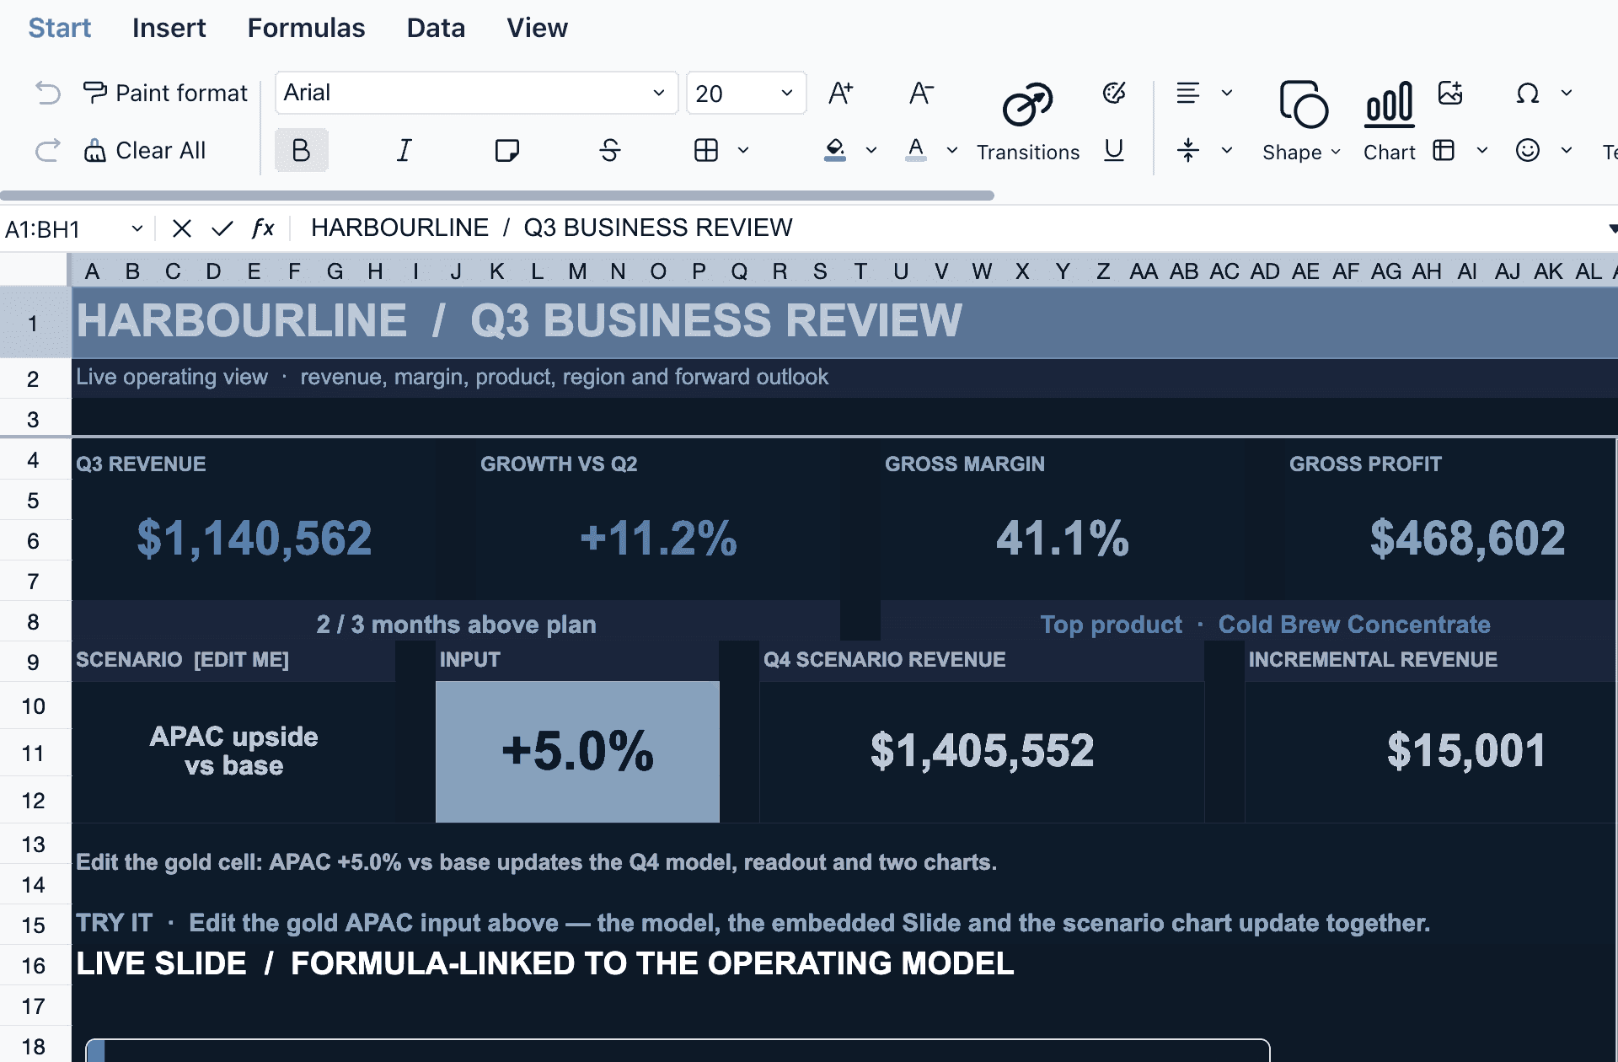Click the A1:BH1 name box
The height and width of the screenshot is (1062, 1618).
click(x=74, y=228)
